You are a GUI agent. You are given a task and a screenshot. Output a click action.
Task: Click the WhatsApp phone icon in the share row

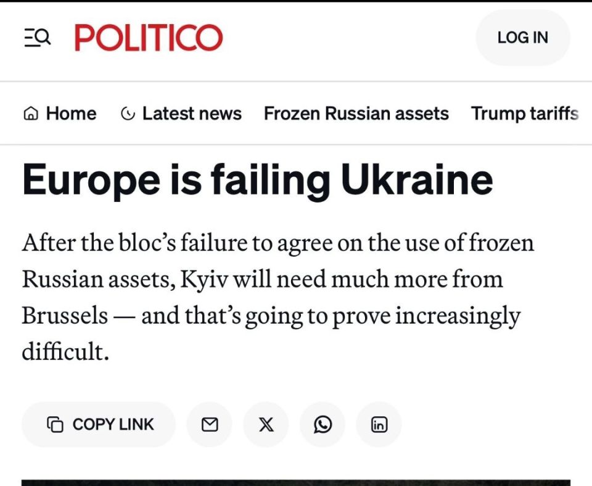pos(322,424)
